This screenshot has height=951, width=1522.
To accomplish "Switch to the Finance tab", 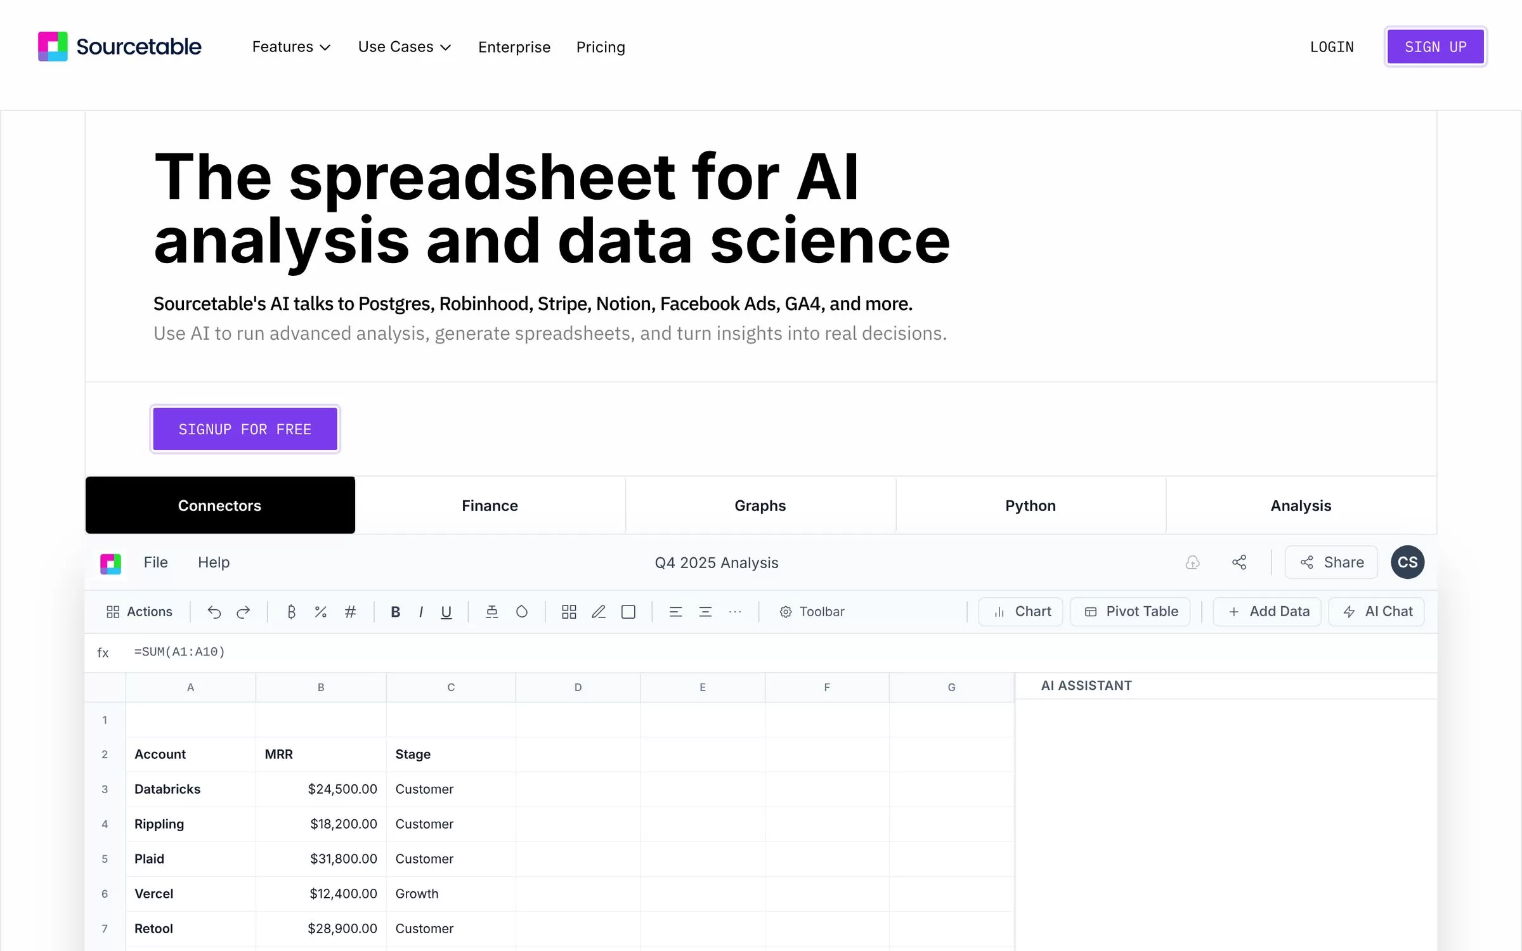I will coord(490,505).
